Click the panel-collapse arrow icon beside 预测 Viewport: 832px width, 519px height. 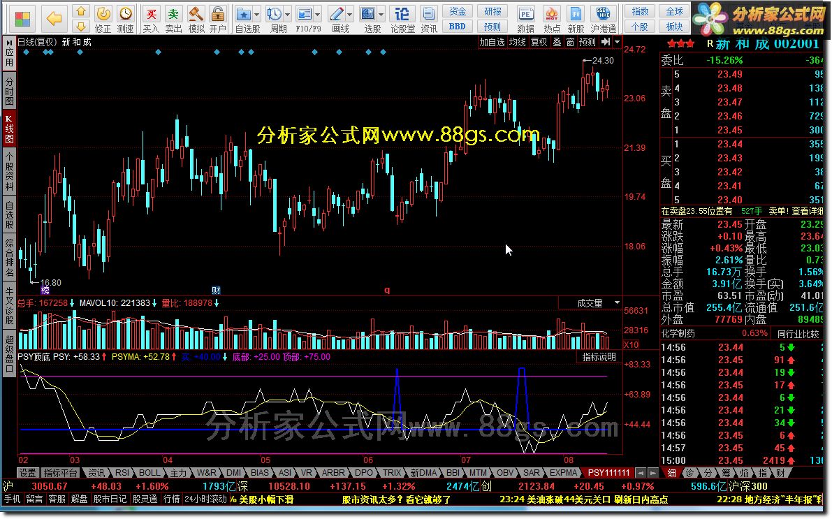606,42
